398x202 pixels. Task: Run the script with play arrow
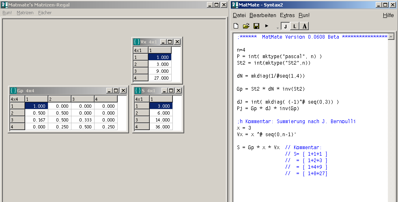click(267, 26)
